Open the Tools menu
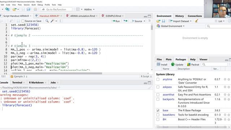This screenshot has width=231, height=130. point(54,5)
